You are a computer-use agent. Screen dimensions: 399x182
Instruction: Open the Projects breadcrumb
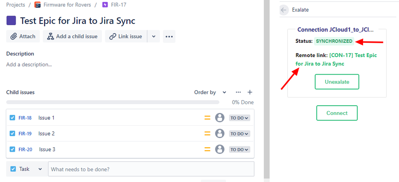coord(16,4)
